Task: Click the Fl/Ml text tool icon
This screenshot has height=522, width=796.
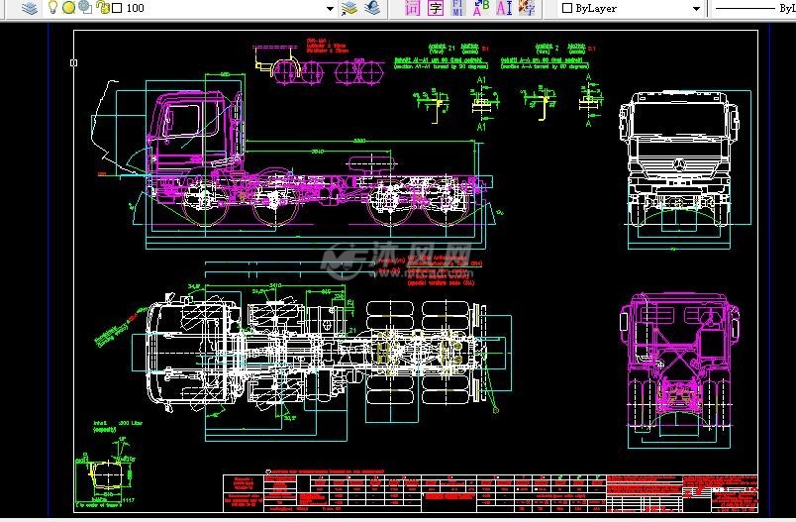Action: (458, 8)
